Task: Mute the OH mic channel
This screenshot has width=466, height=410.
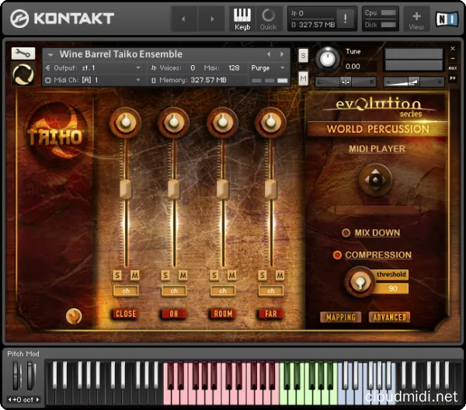Action: (x=183, y=276)
